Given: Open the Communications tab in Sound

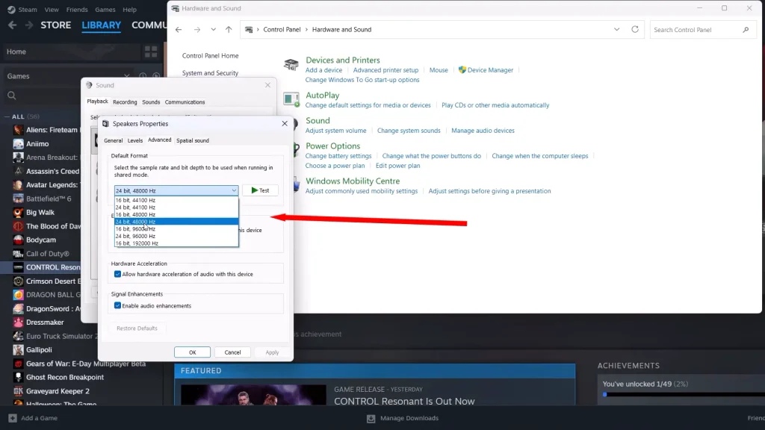Looking at the screenshot, I should coord(185,102).
